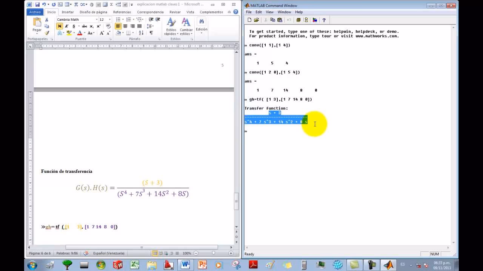This screenshot has height=271, width=483.
Task: Open the Font Color picker
Action: [x=80, y=33]
